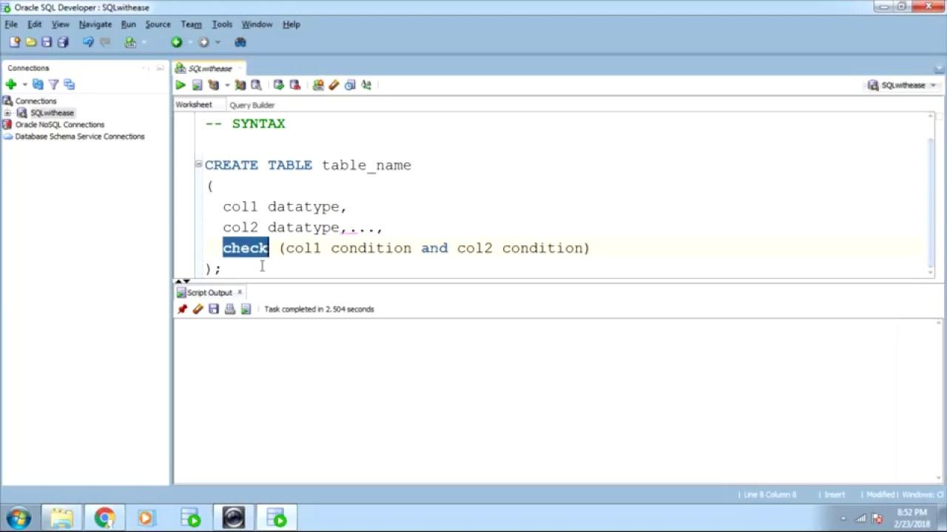Image resolution: width=947 pixels, height=532 pixels.
Task: Click the To Upper/Lower case icon
Action: pyautogui.click(x=366, y=85)
